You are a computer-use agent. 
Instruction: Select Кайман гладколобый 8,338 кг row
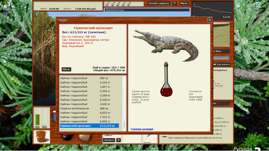[x=89, y=100]
